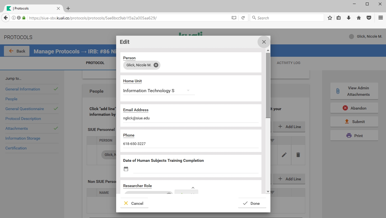Collapse the Researcher Role chevron

pyautogui.click(x=193, y=188)
